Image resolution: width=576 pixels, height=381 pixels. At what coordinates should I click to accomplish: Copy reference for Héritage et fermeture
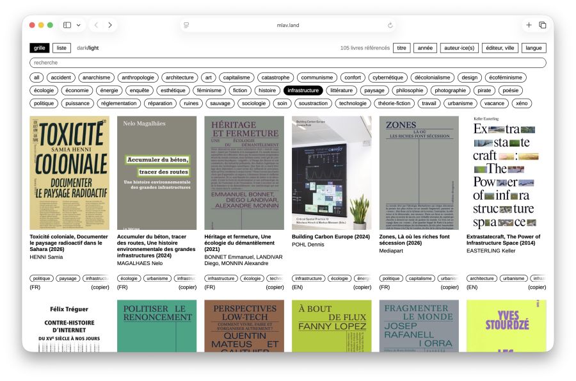[275, 288]
